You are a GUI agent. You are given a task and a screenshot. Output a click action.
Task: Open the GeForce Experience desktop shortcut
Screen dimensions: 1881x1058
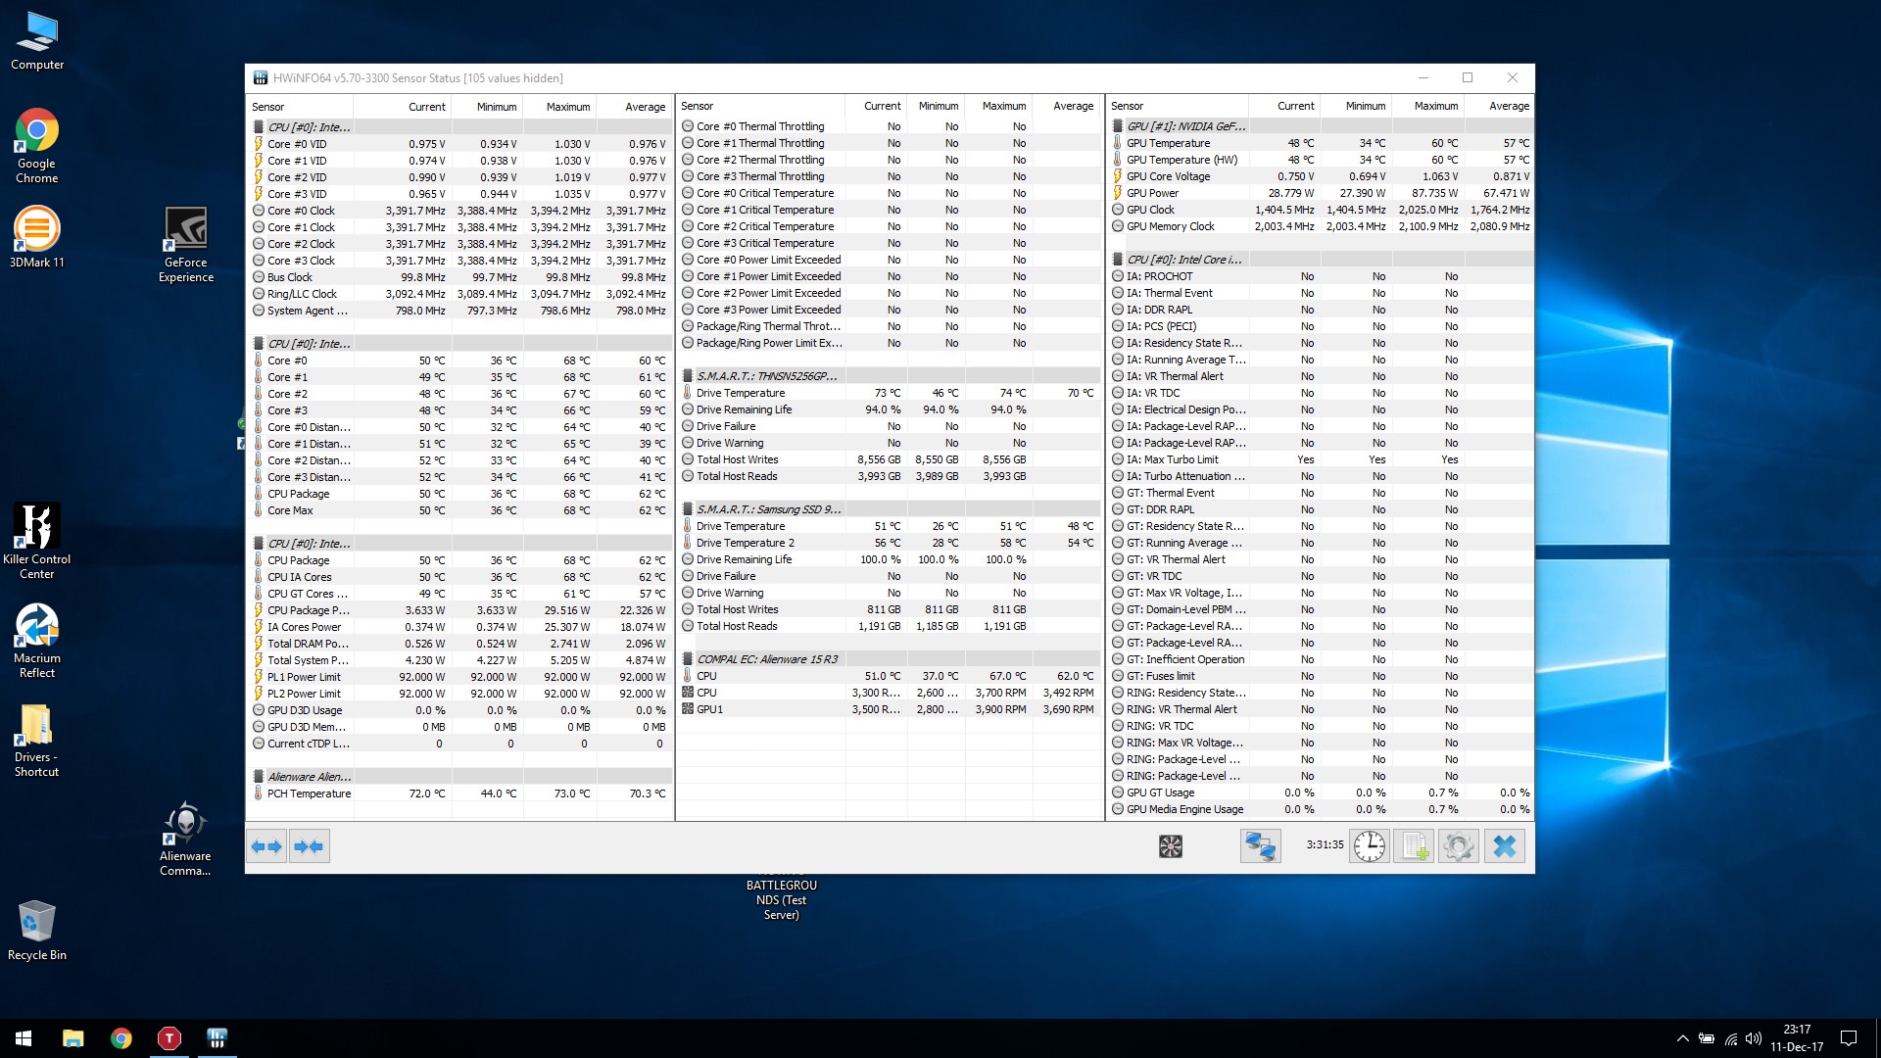[x=186, y=245]
